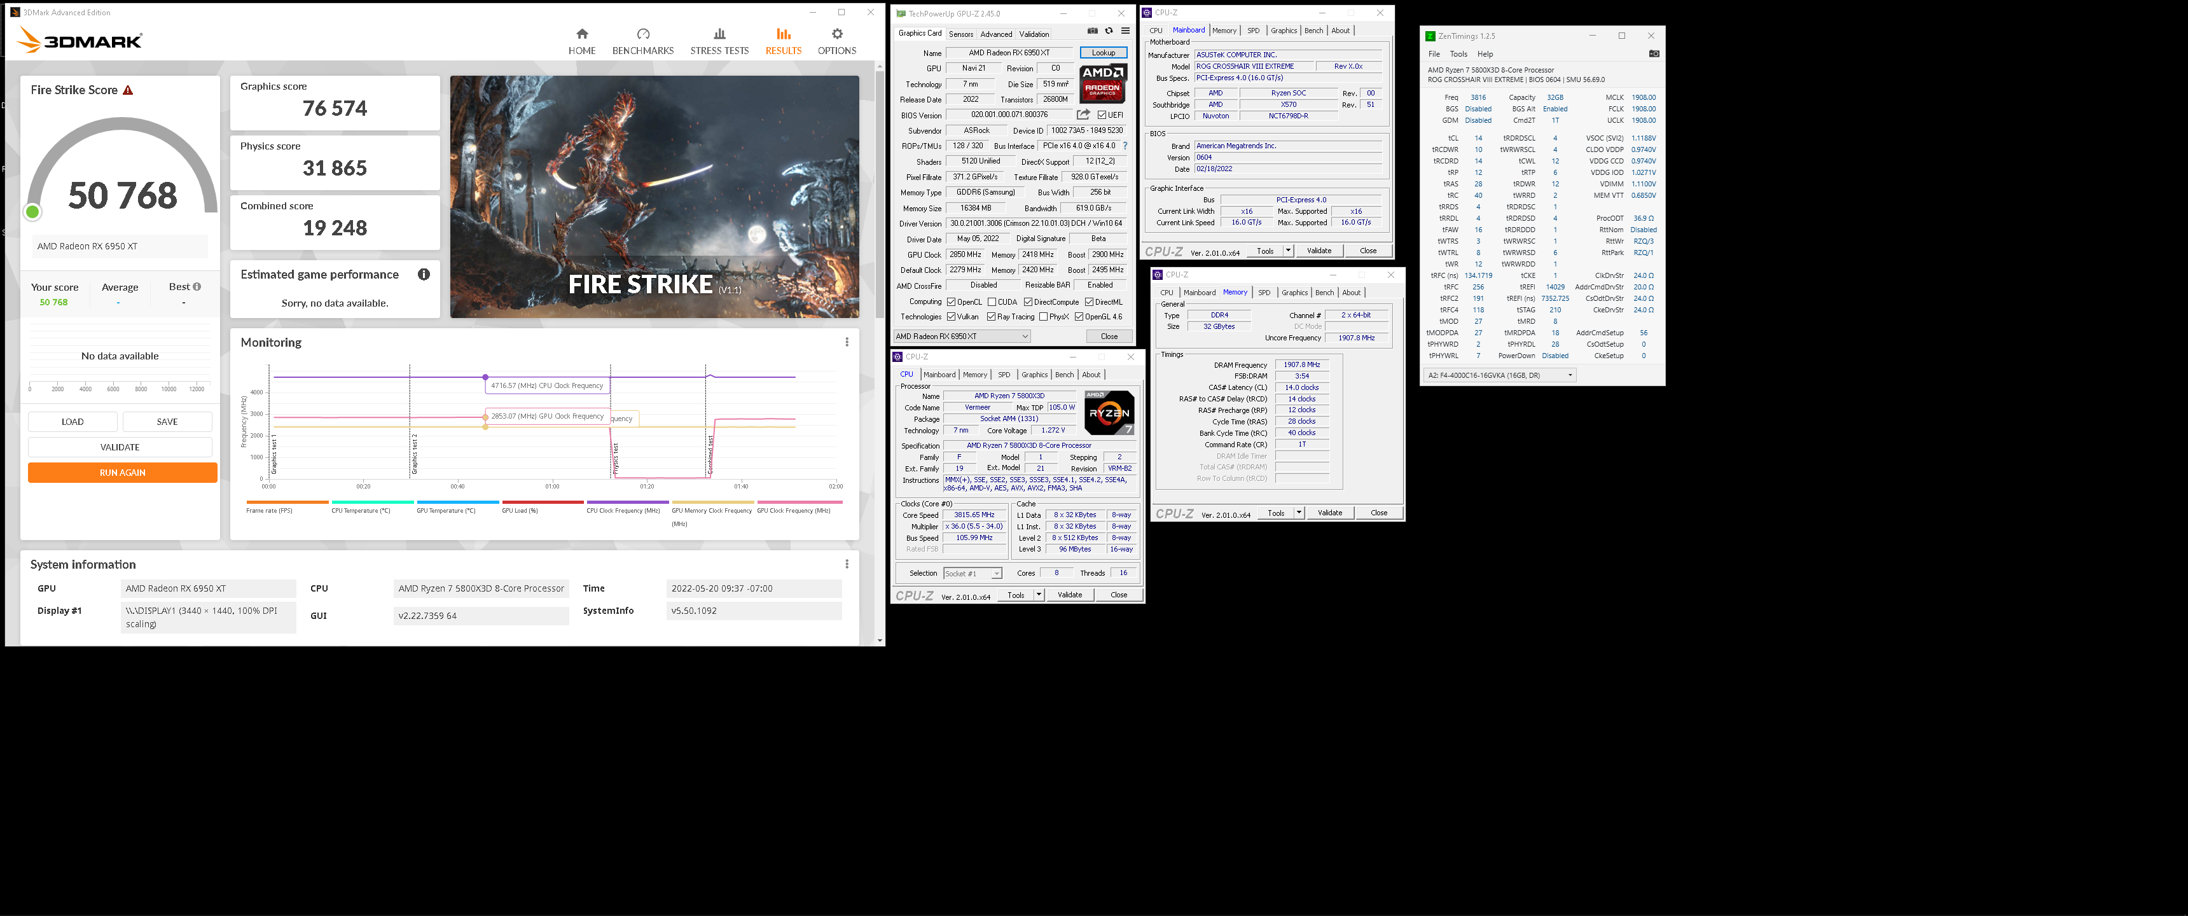Toggle the PhysX checkbox

point(1043,317)
